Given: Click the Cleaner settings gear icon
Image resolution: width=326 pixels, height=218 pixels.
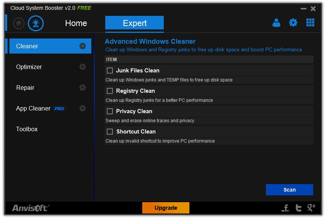Looking at the screenshot, I should click(83, 46).
